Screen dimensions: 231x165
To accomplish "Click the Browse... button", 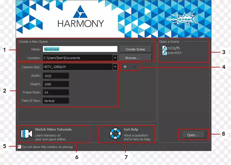I will point(135,58).
